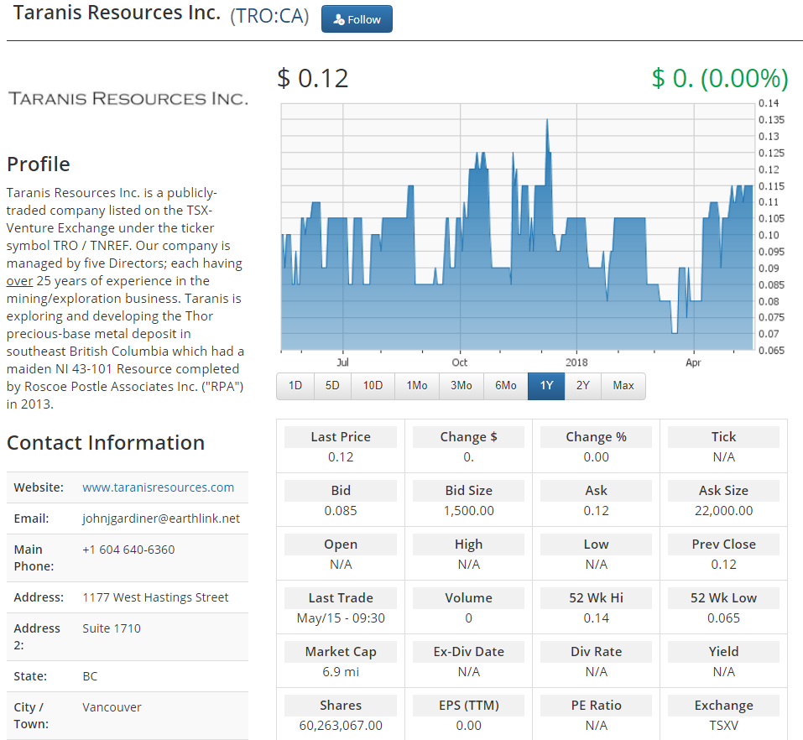
Task: Click the Suite 1710 address text
Action: 111,628
